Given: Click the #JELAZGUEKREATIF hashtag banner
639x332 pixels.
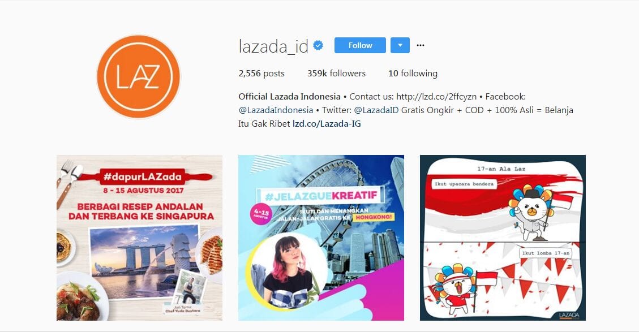Looking at the screenshot, I should click(x=321, y=197).
